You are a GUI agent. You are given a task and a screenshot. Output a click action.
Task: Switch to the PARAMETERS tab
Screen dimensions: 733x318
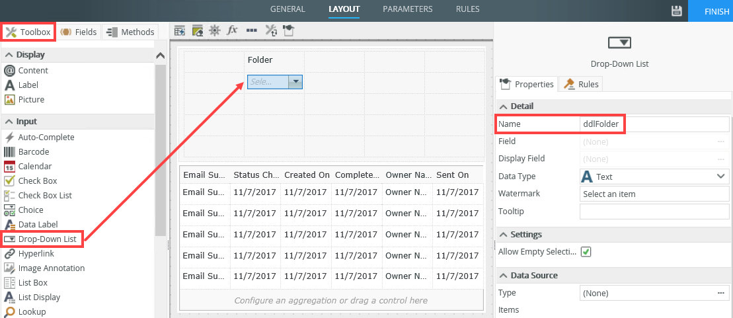[408, 9]
